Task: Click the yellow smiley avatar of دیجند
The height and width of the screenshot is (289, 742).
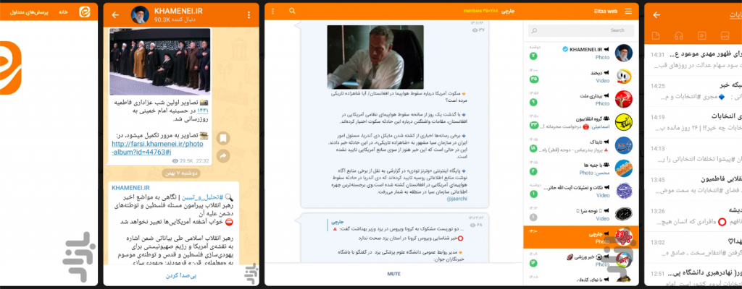Action: pos(623,76)
